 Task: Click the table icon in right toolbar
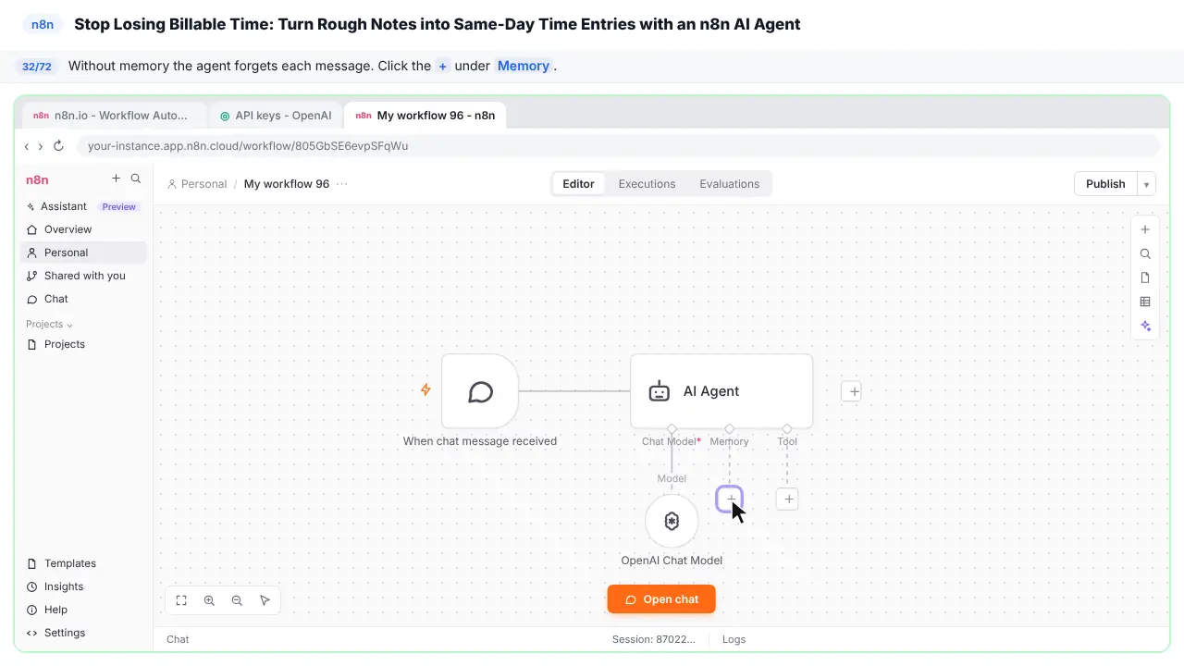(1145, 302)
